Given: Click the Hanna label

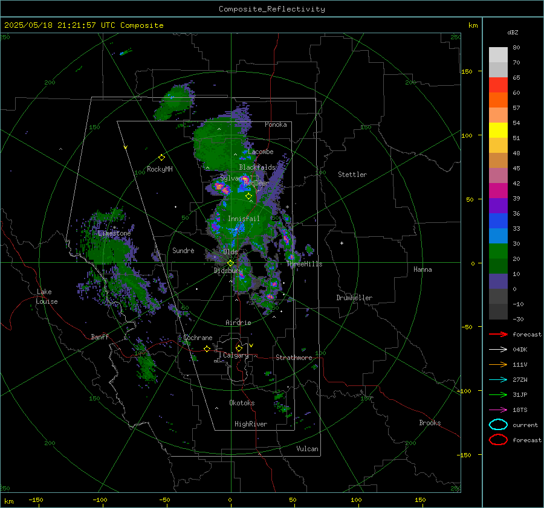Looking at the screenshot, I should [x=423, y=269].
